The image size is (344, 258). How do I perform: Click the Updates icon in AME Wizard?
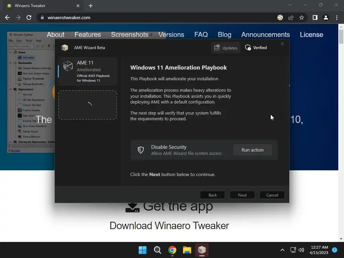tap(217, 48)
